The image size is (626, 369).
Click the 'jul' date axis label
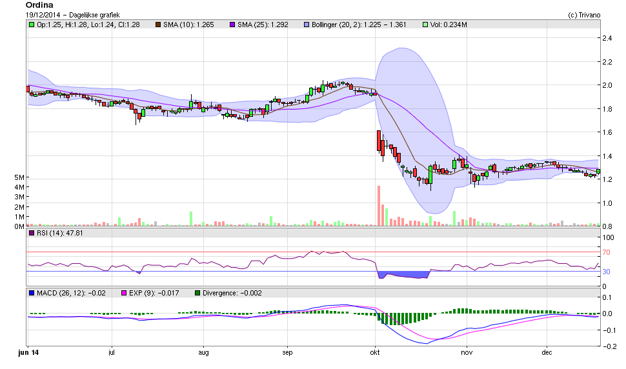coord(112,353)
